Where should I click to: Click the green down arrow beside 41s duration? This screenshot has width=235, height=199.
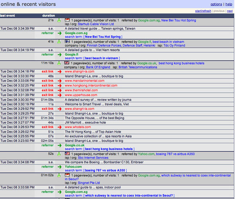pos(58,41)
